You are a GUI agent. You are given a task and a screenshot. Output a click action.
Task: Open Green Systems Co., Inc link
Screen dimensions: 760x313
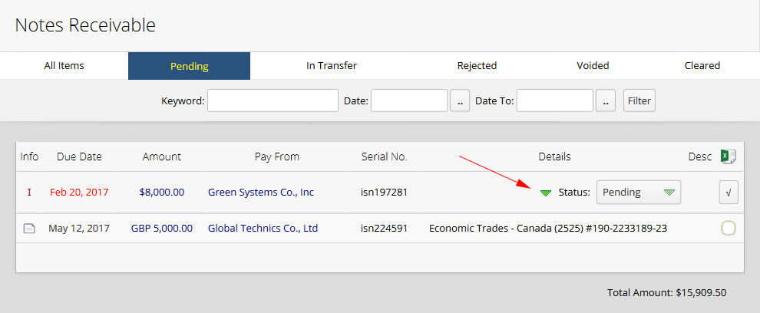260,193
